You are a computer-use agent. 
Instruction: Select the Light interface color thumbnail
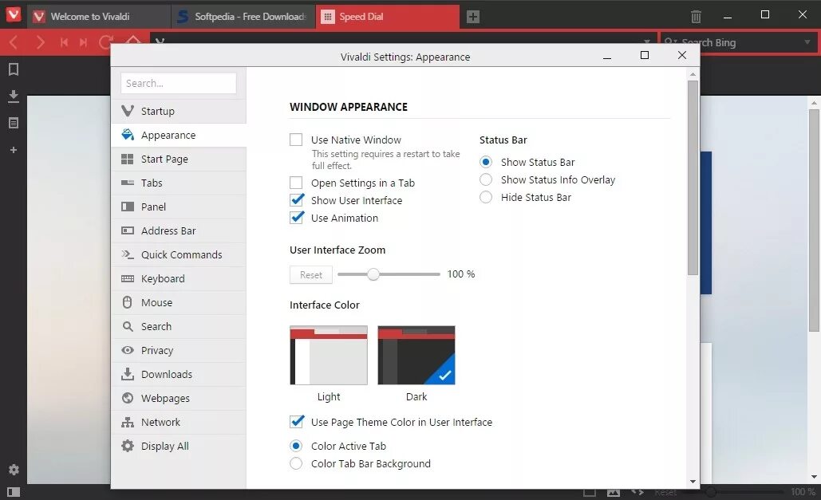[329, 355]
